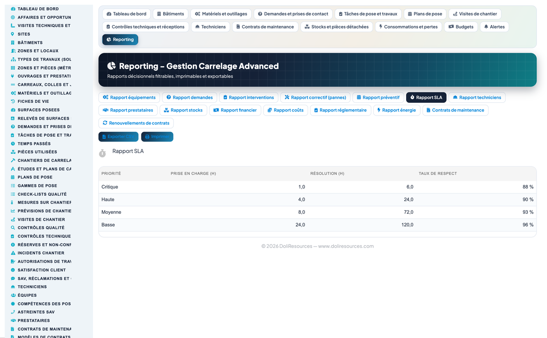Image resolution: width=547 pixels, height=338 pixels.
Task: Show the Rapport préventif report
Action: tap(378, 97)
